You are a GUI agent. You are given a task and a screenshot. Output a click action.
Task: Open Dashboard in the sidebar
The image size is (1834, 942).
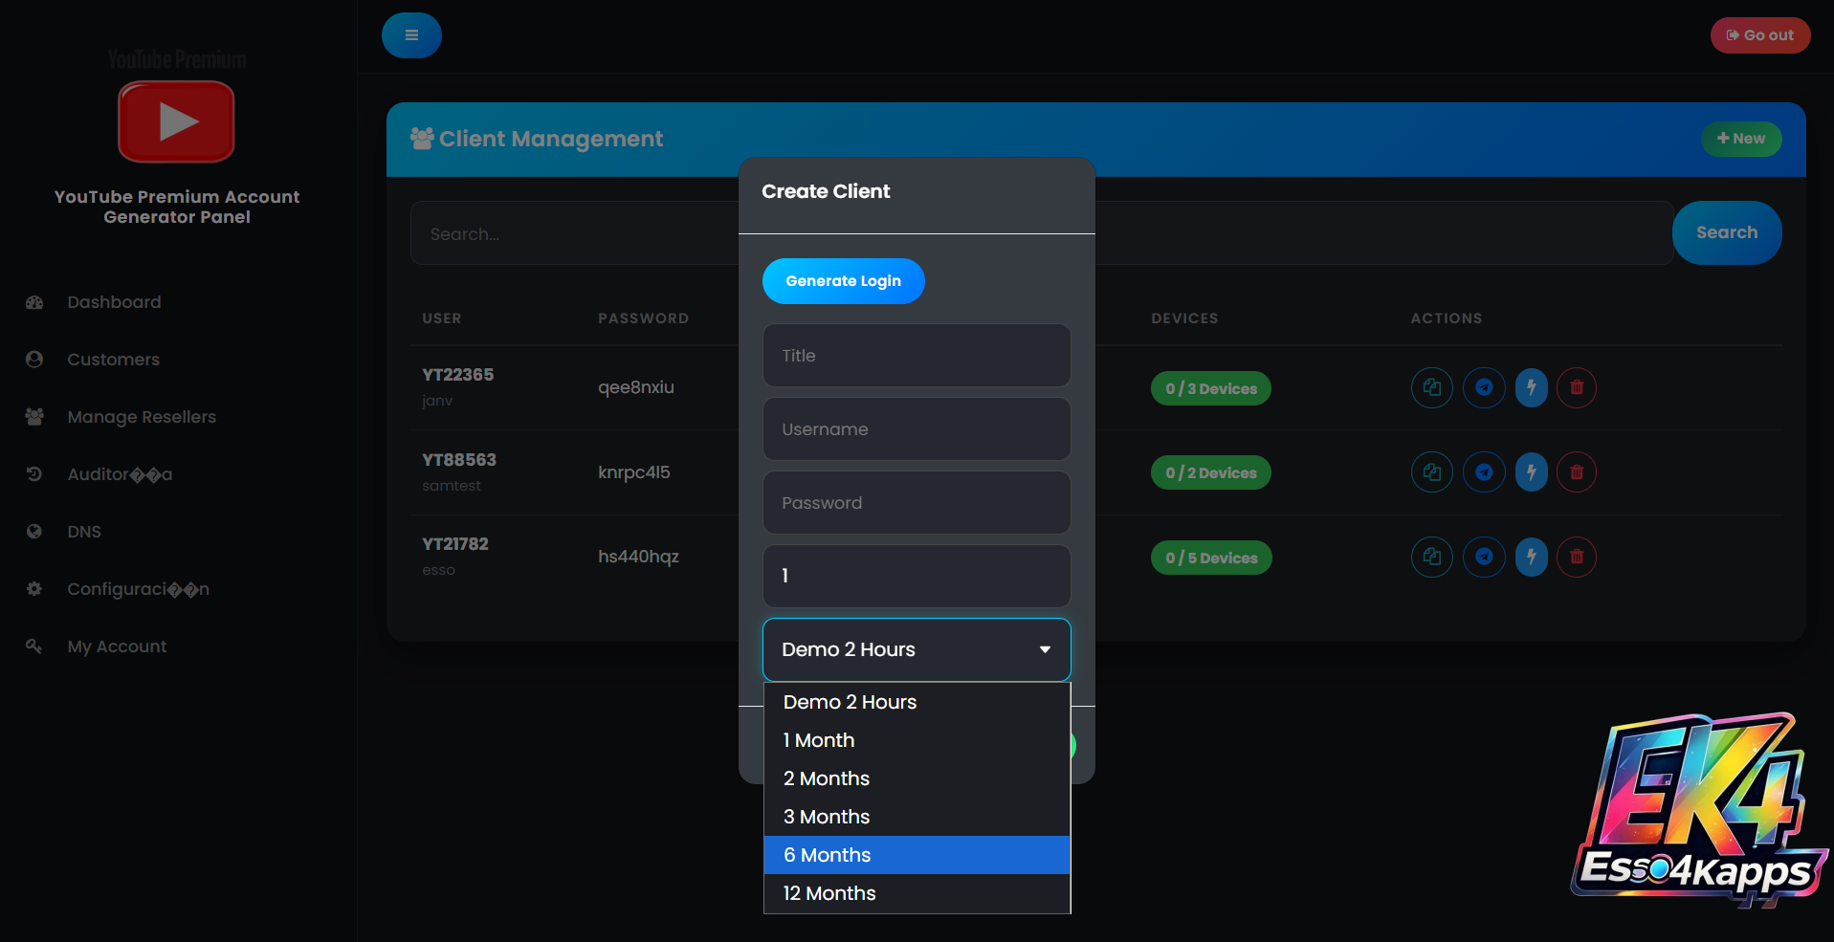(x=114, y=302)
